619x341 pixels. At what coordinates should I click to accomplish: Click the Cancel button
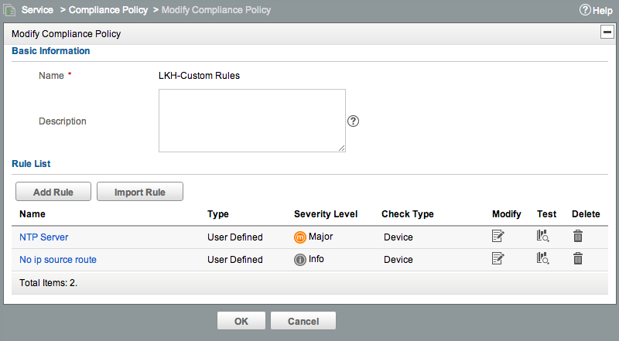pyautogui.click(x=303, y=321)
